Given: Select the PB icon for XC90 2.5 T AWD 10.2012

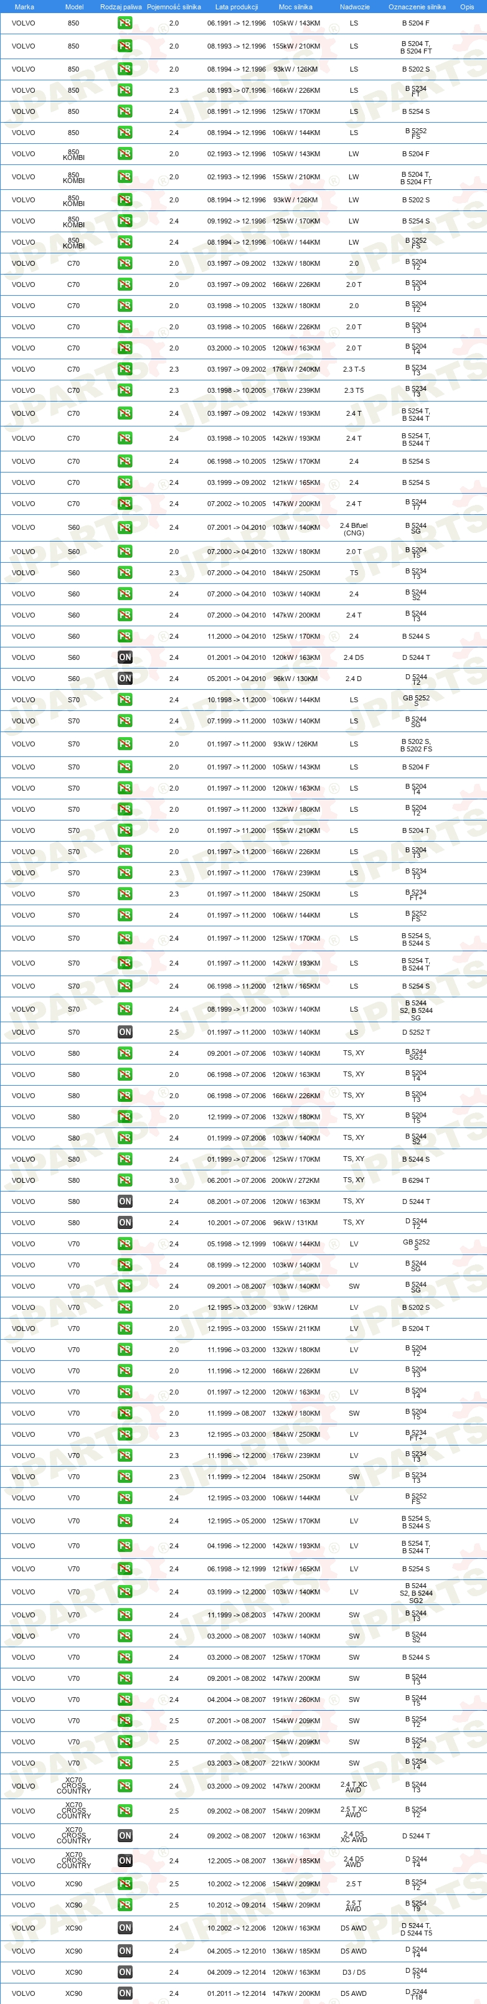Looking at the screenshot, I should 125,1905.
